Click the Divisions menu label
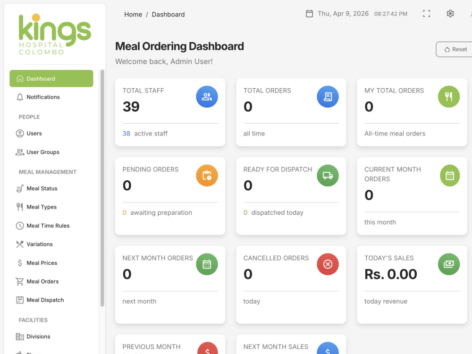Image resolution: width=472 pixels, height=354 pixels. tap(38, 337)
